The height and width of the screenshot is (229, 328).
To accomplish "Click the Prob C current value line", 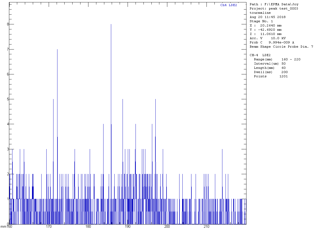I will tap(272, 42).
